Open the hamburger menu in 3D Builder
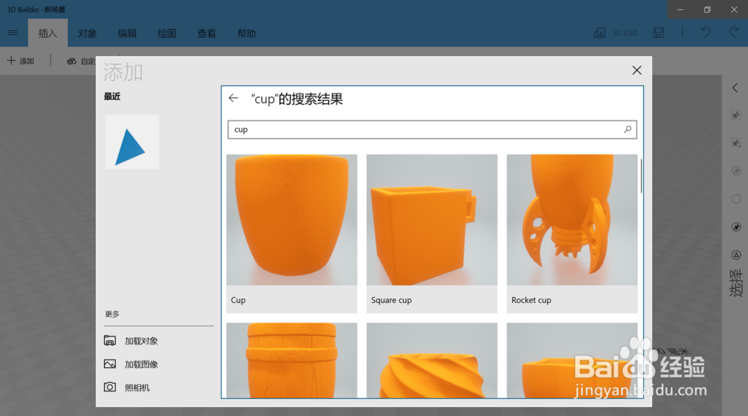The height and width of the screenshot is (416, 748). click(x=13, y=33)
